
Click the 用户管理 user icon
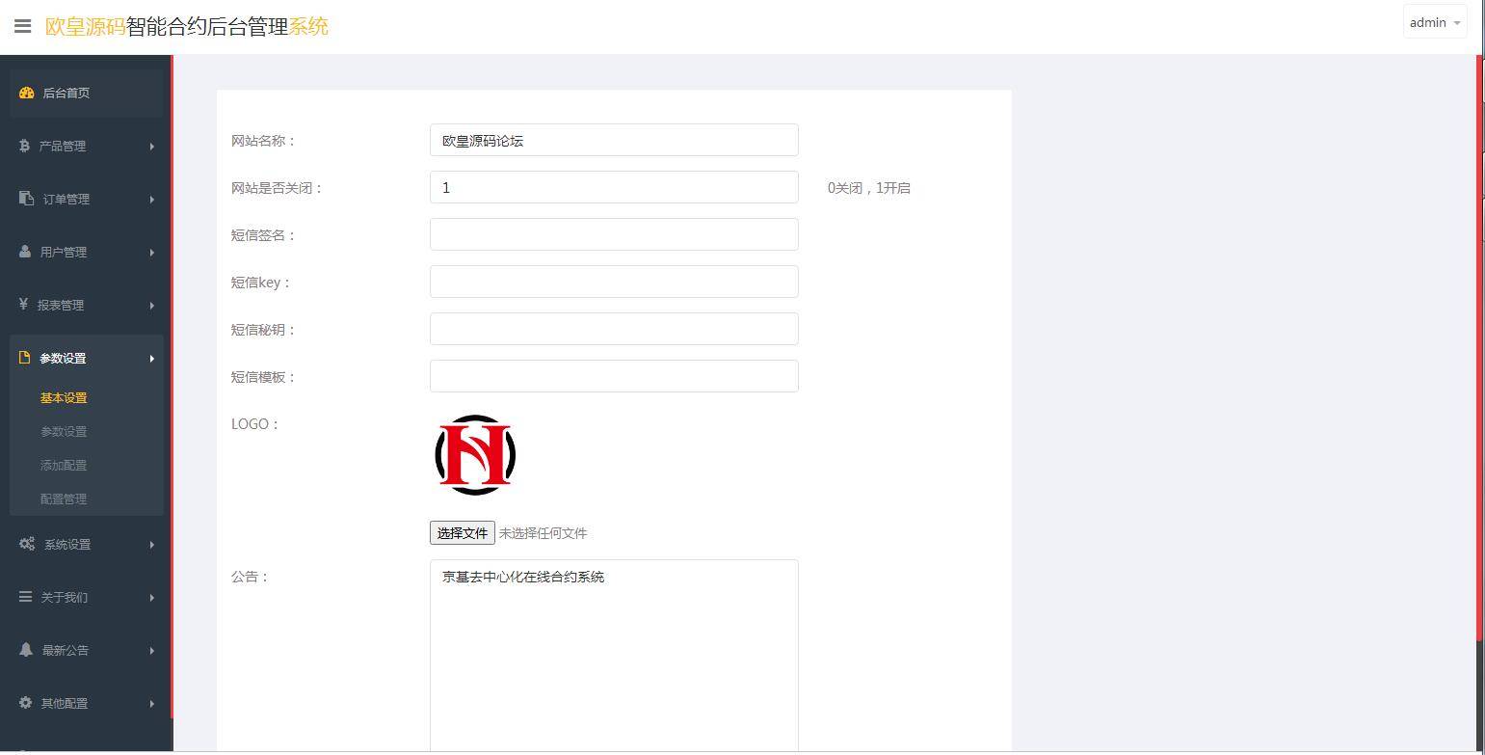pos(26,252)
